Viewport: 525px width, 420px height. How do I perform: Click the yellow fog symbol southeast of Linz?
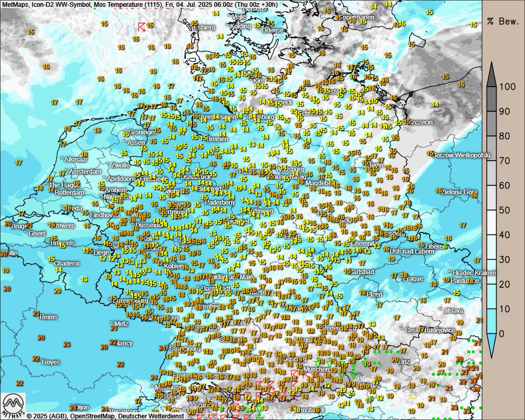[412, 396]
